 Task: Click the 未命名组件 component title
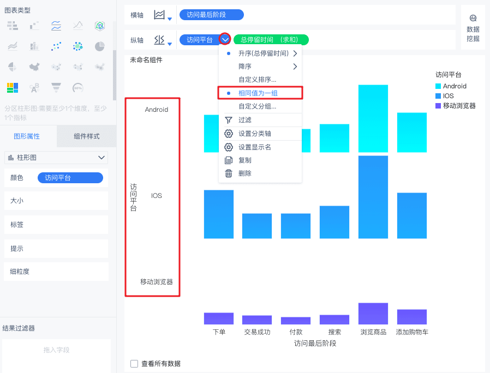tap(146, 60)
